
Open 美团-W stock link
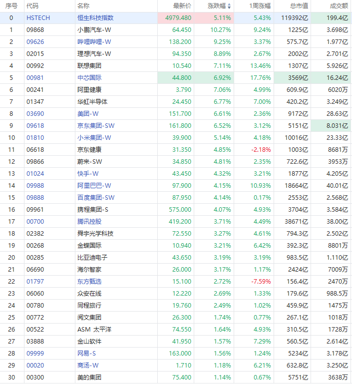click(88, 114)
